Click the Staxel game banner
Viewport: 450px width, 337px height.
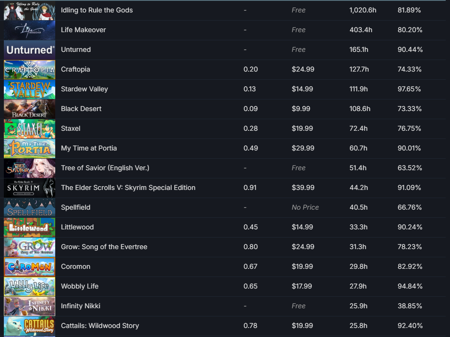tap(30, 129)
